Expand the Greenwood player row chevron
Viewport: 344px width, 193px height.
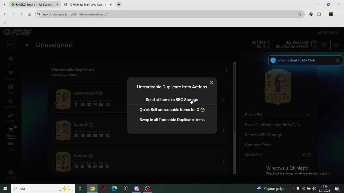tap(224, 99)
